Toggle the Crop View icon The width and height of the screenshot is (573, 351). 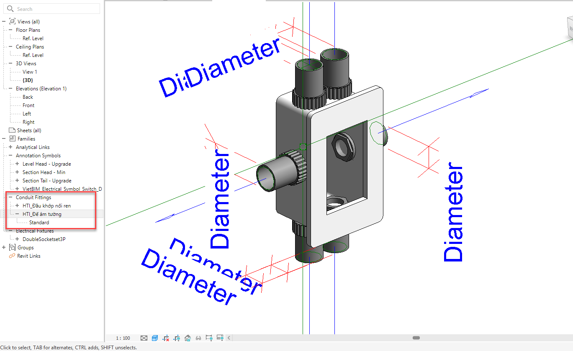point(166,338)
